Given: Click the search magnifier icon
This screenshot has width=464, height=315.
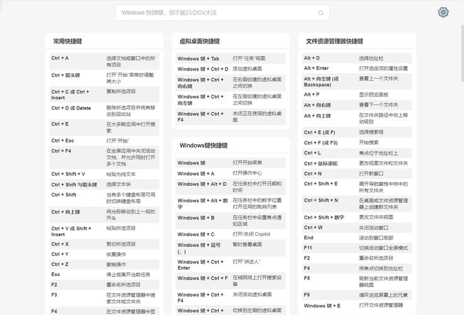Looking at the screenshot, I should click(320, 13).
